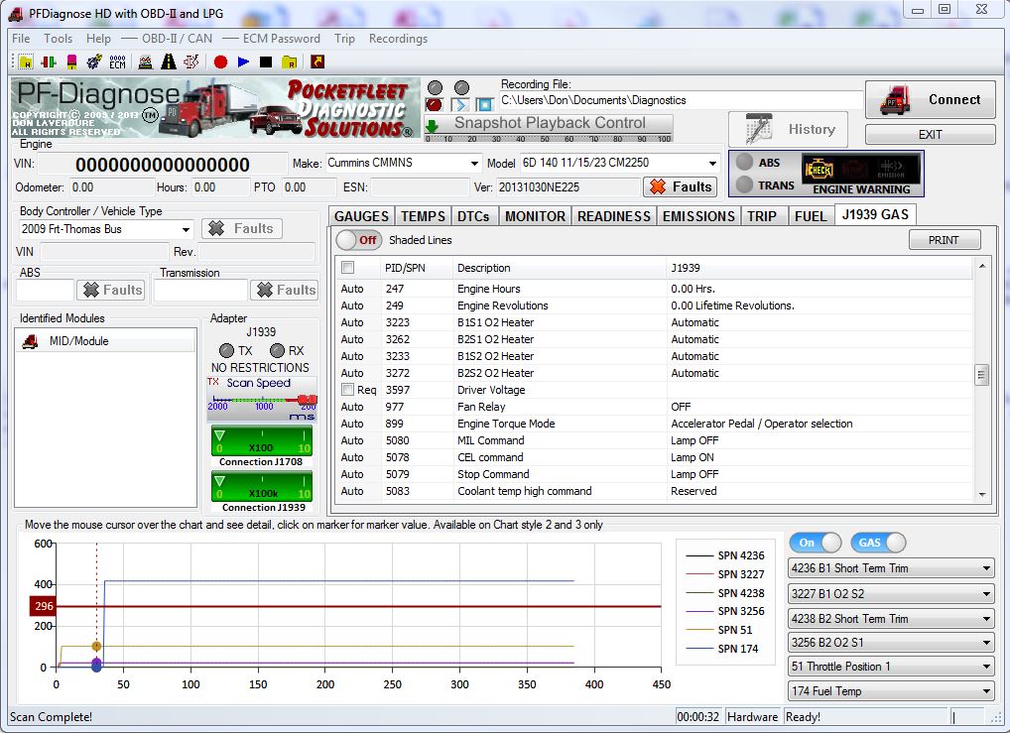The image size is (1010, 733).
Task: Click the Connect button
Action: pos(930,100)
